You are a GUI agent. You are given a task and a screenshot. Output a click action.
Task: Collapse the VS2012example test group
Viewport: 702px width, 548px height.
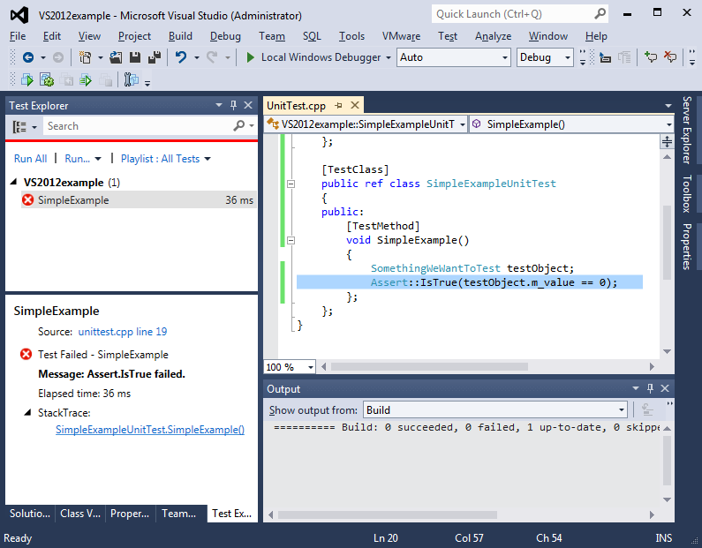(13, 182)
